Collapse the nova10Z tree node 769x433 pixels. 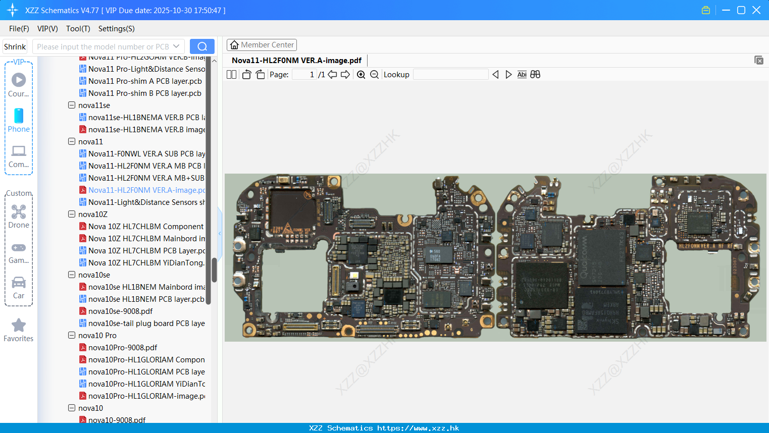click(72, 214)
